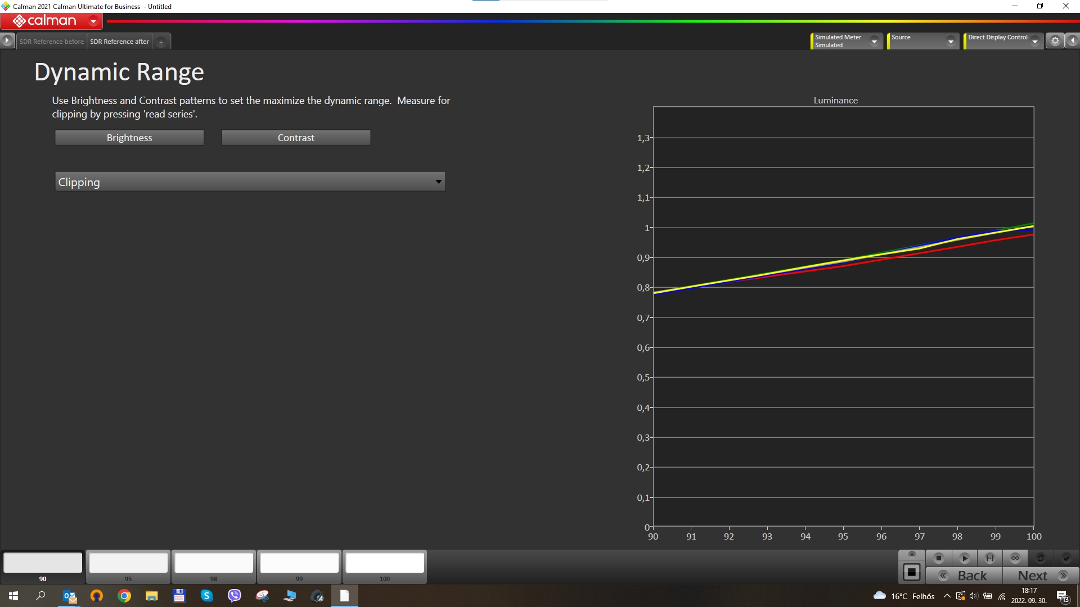Toggle the infinity loop reading icon
Viewport: 1080px width, 607px height.
coord(1015,558)
